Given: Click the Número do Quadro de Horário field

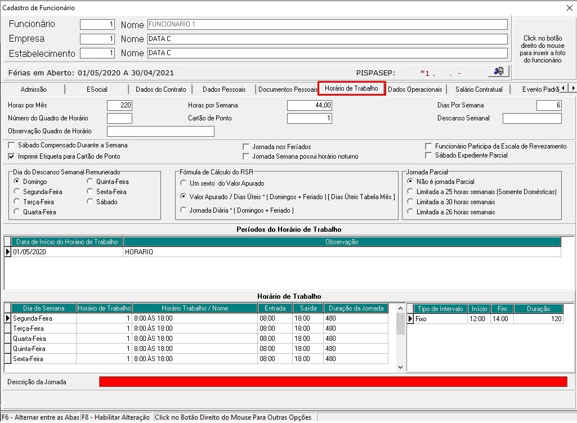Looking at the screenshot, I should 119,118.
